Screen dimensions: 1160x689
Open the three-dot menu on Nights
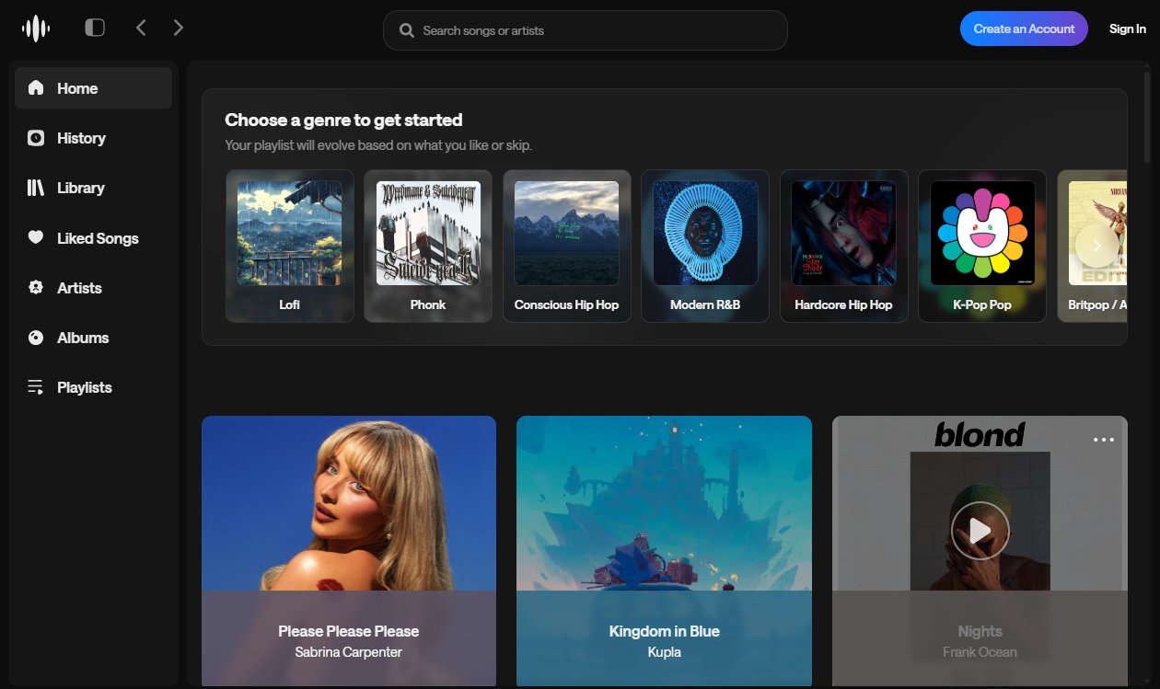(x=1103, y=440)
